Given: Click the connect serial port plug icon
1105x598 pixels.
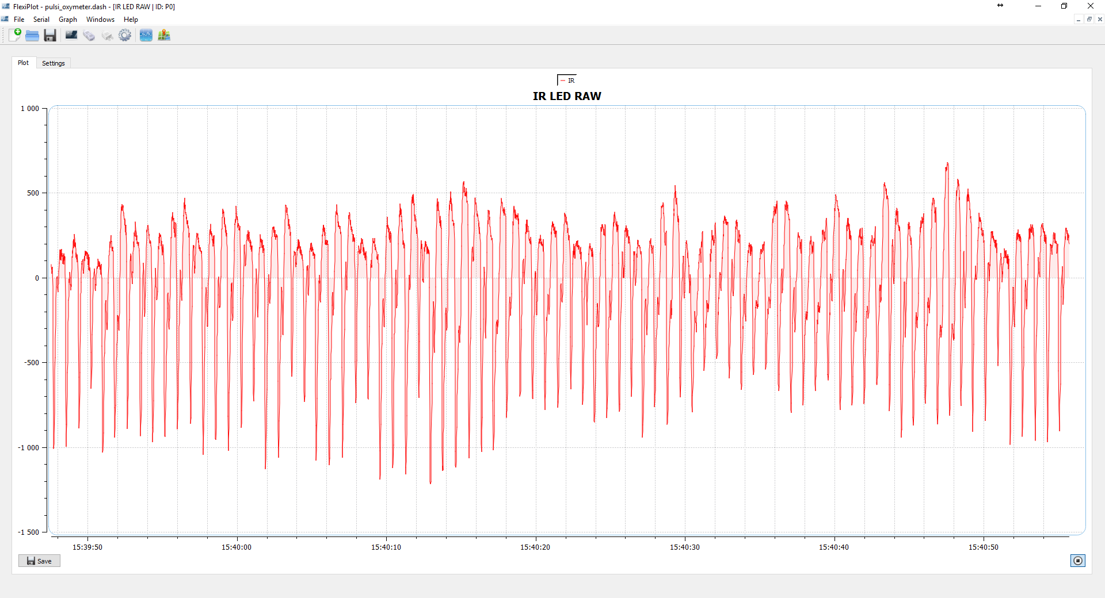Looking at the screenshot, I should pyautogui.click(x=89, y=36).
